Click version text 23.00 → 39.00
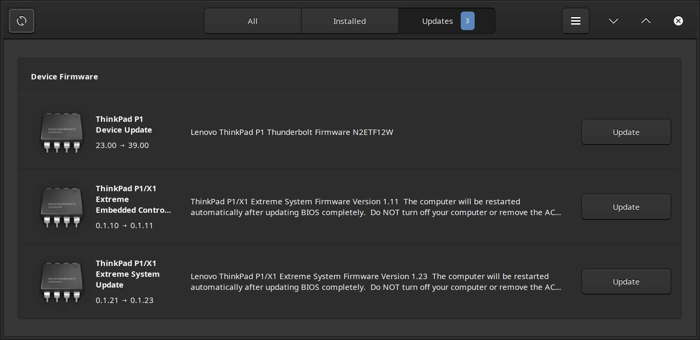 click(x=122, y=145)
